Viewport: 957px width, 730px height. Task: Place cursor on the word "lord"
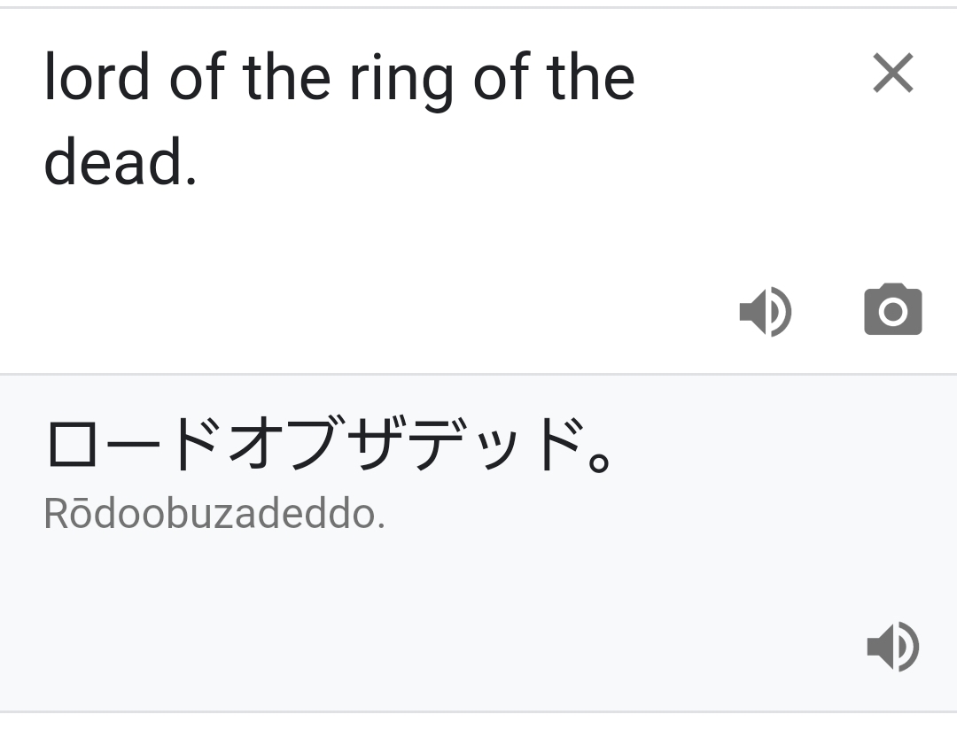(97, 77)
